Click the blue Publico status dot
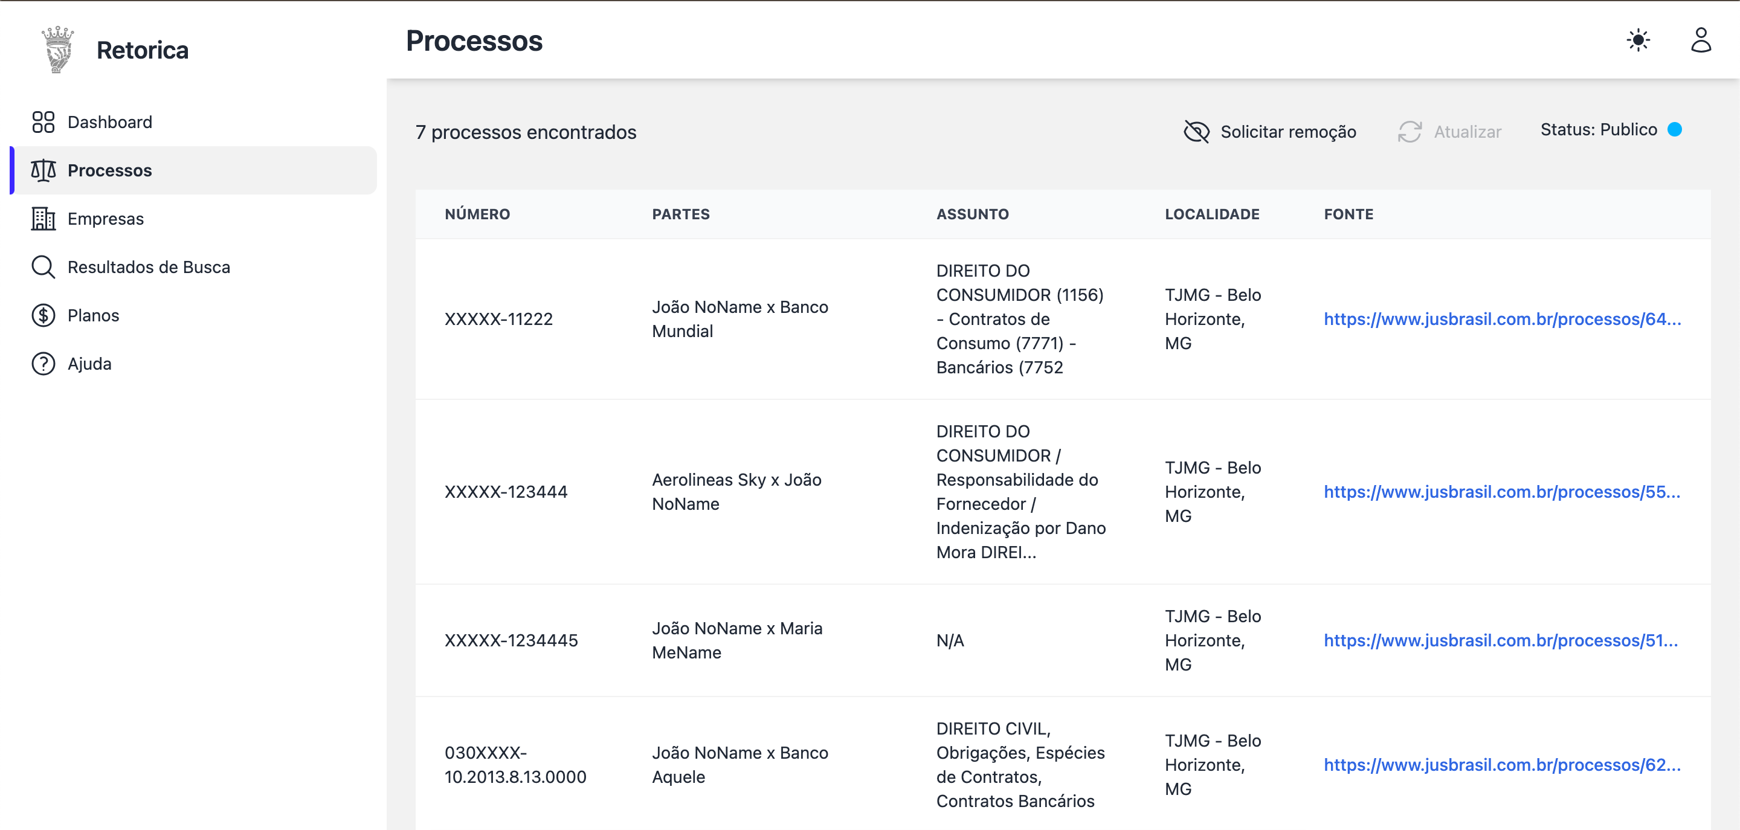 click(x=1675, y=130)
